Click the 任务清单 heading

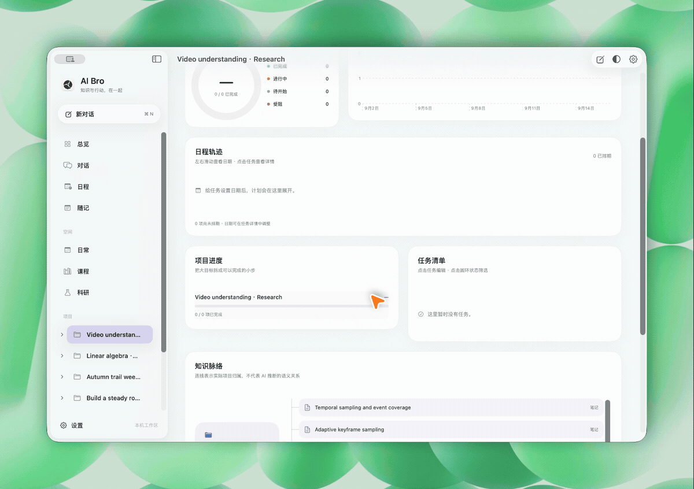(x=431, y=261)
